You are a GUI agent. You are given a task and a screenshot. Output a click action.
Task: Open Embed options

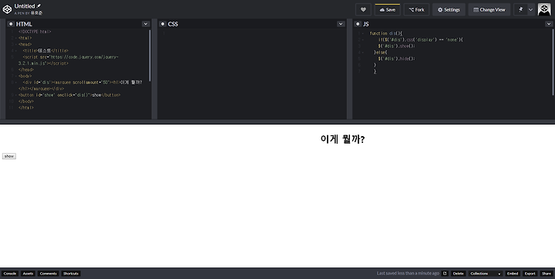513,274
